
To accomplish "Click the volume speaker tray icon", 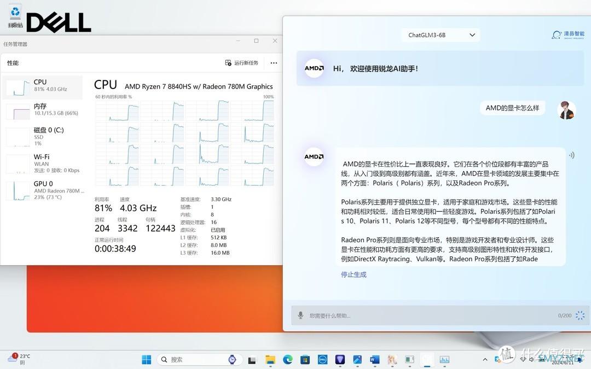I will (531, 359).
